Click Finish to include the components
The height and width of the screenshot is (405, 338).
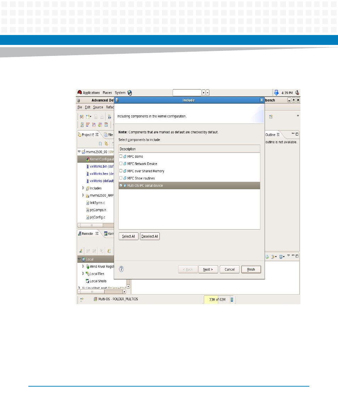[x=251, y=270]
